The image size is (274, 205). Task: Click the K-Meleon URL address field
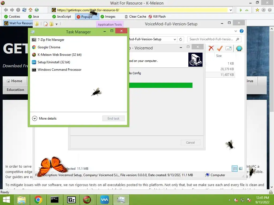[142, 10]
